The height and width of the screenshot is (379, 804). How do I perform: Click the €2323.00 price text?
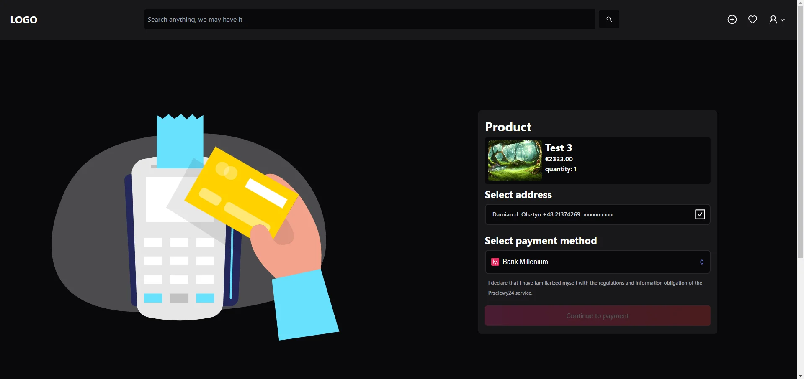point(559,159)
